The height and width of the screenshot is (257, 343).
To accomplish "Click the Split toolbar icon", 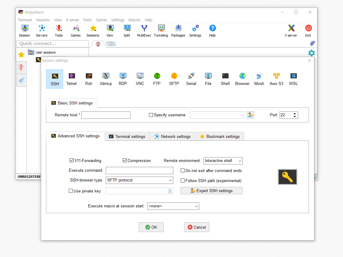I will [x=127, y=31].
